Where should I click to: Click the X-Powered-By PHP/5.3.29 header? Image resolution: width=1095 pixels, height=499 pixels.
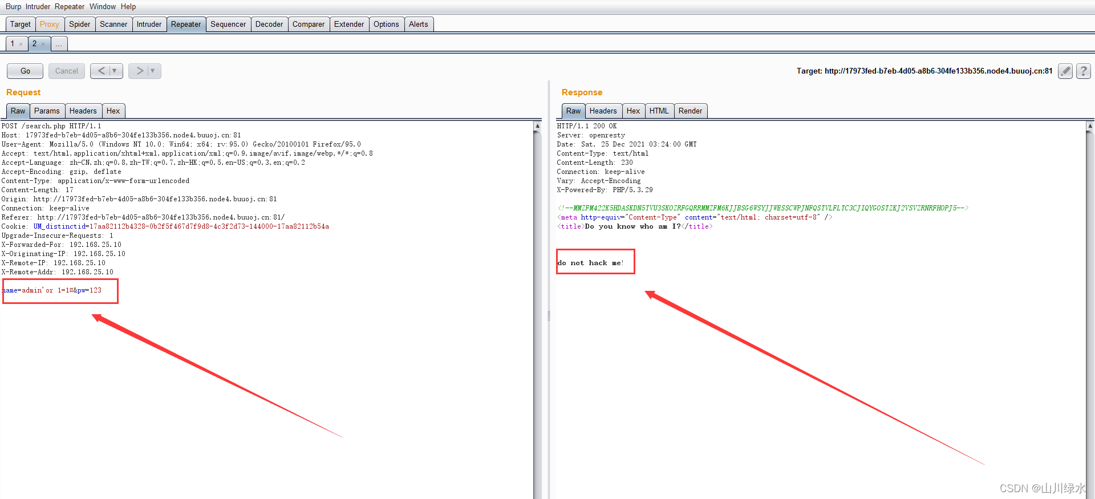[605, 190]
